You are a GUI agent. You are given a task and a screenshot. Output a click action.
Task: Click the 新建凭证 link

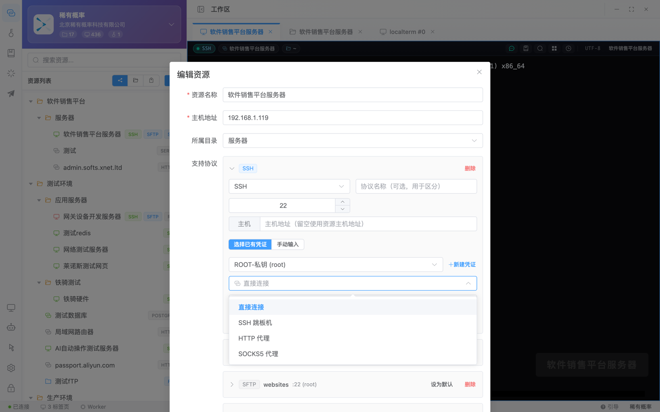462,265
